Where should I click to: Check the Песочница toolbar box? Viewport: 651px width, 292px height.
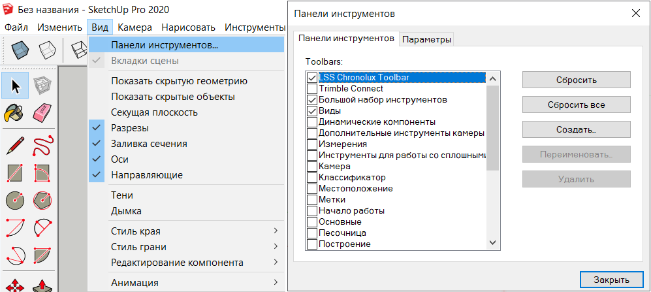point(311,233)
